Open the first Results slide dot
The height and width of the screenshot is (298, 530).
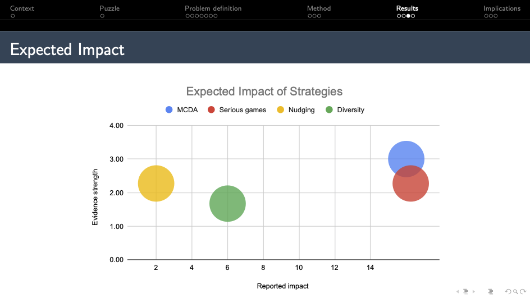click(399, 16)
